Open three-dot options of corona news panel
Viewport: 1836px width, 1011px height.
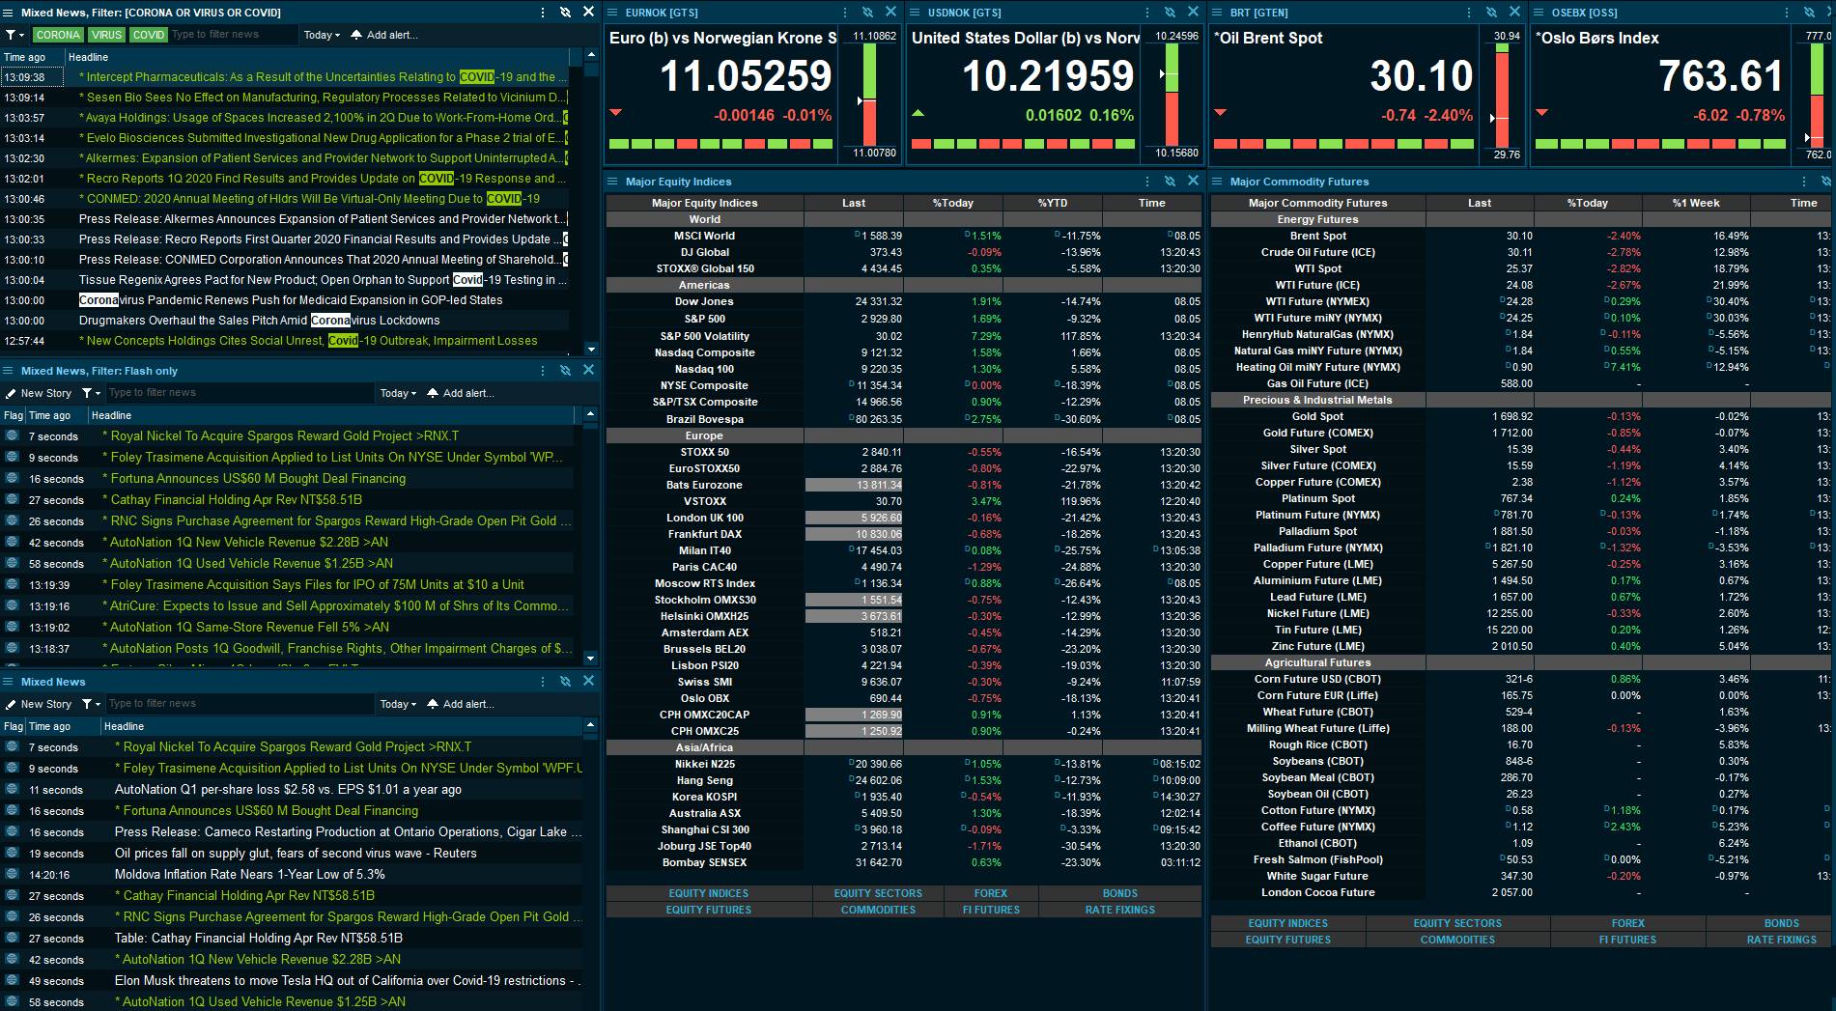pyautogui.click(x=542, y=13)
